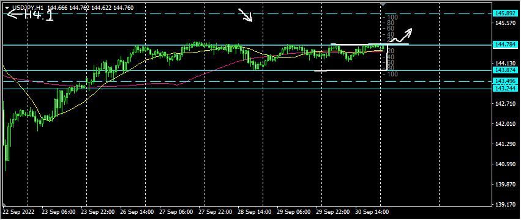Click the H4.1 handwritten text label

point(40,15)
